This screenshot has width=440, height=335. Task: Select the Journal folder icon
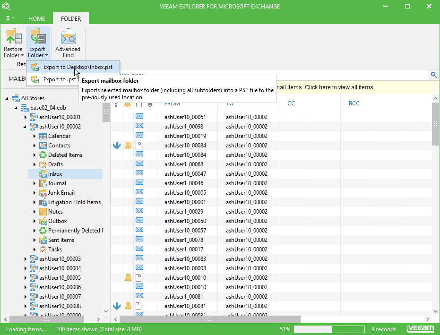pyautogui.click(x=43, y=183)
